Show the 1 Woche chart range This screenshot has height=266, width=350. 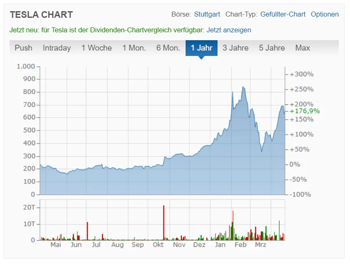[96, 48]
